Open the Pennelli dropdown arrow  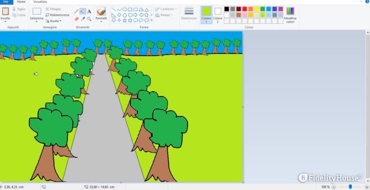(x=101, y=22)
